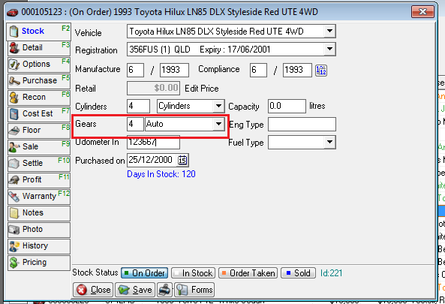Viewport: 445px width, 304px height.
Task: Close the vehicle window with X
Action: point(422,12)
